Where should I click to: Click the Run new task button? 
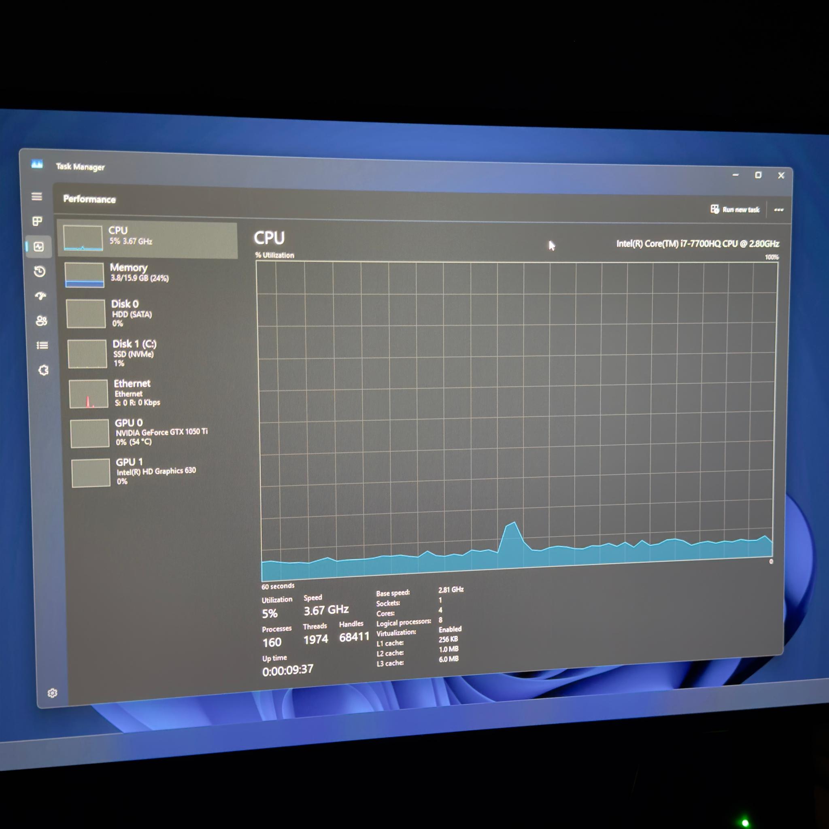[x=735, y=209]
